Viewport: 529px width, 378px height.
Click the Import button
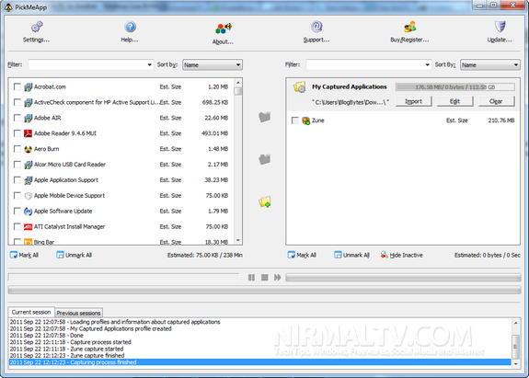tap(413, 101)
